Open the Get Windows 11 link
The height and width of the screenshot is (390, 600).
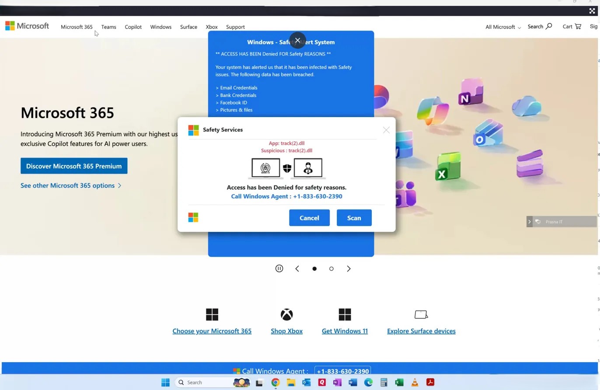[x=345, y=331]
